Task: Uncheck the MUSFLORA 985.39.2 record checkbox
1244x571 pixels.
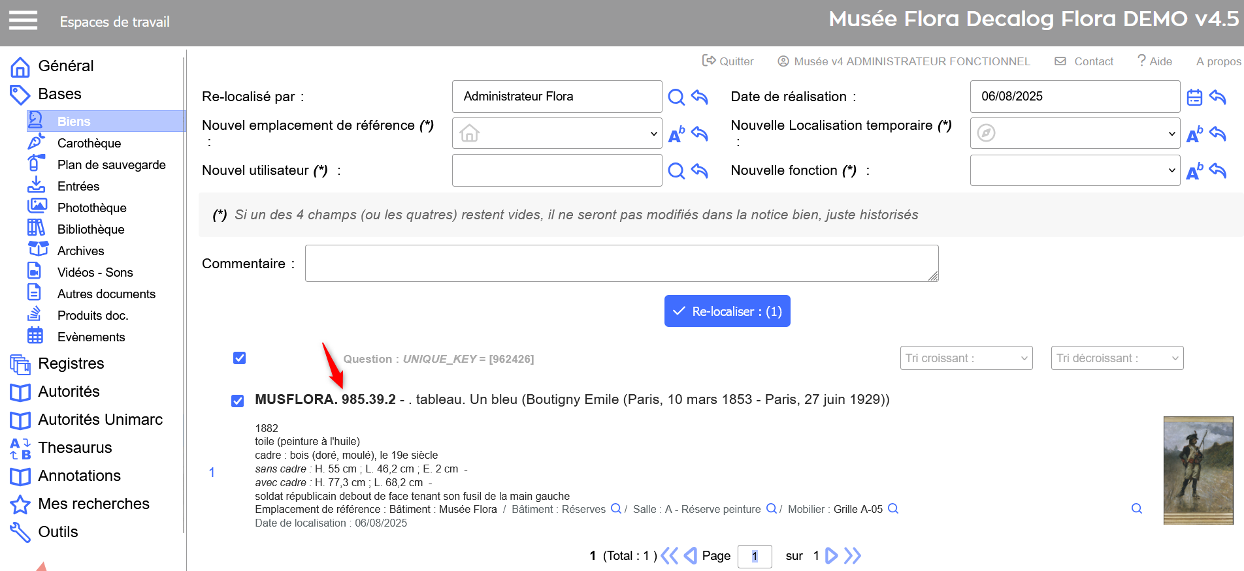Action: [238, 401]
